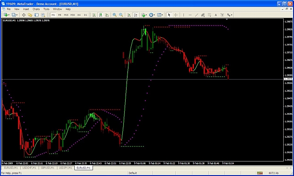The width and height of the screenshot is (294, 176).
Task: Show the Terminal panel icon
Action: coord(37,15)
